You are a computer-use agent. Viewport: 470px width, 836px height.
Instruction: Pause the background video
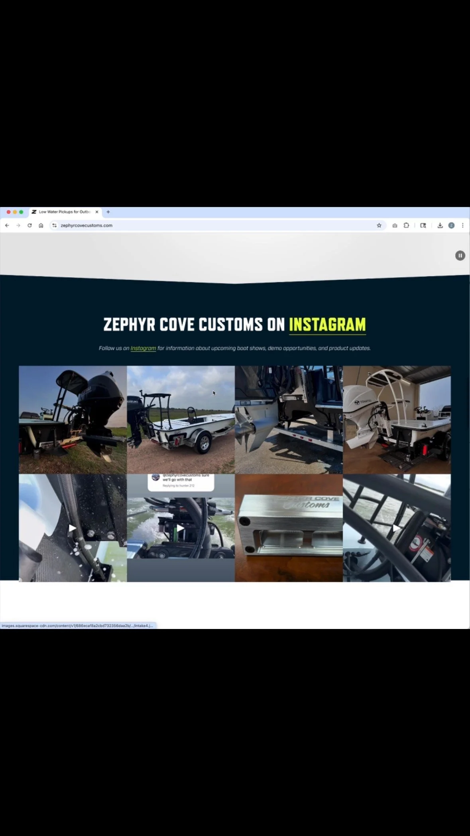460,256
